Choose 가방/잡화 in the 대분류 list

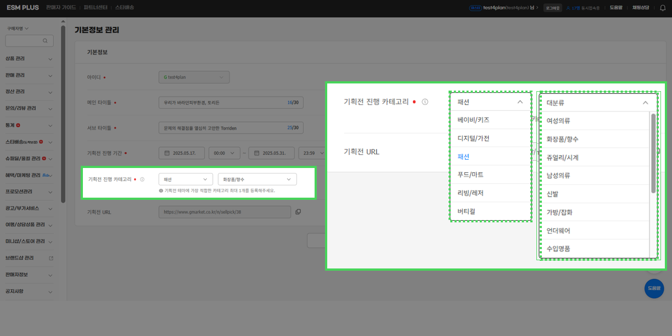[x=594, y=212]
